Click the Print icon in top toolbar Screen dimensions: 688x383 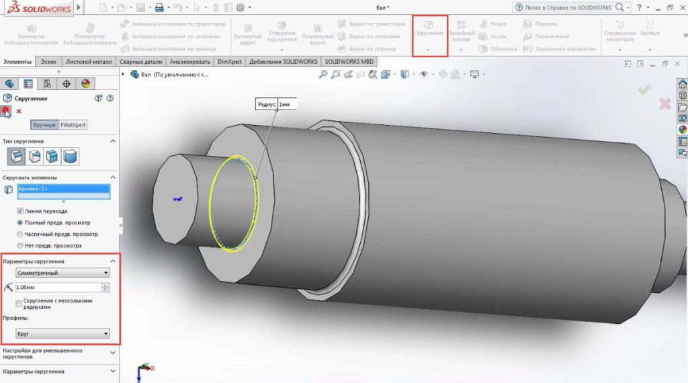pos(159,7)
